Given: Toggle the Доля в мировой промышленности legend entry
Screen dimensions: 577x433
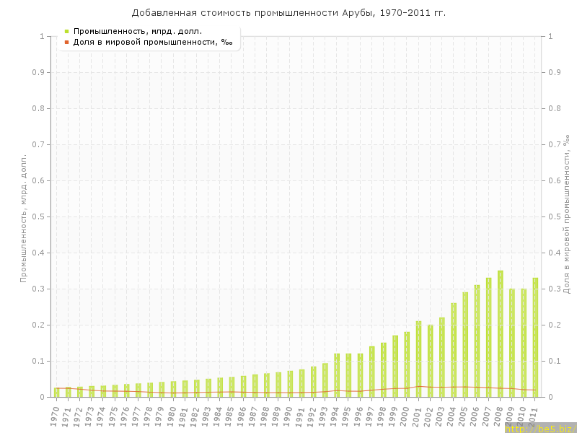Looking at the screenshot, I should 152,43.
